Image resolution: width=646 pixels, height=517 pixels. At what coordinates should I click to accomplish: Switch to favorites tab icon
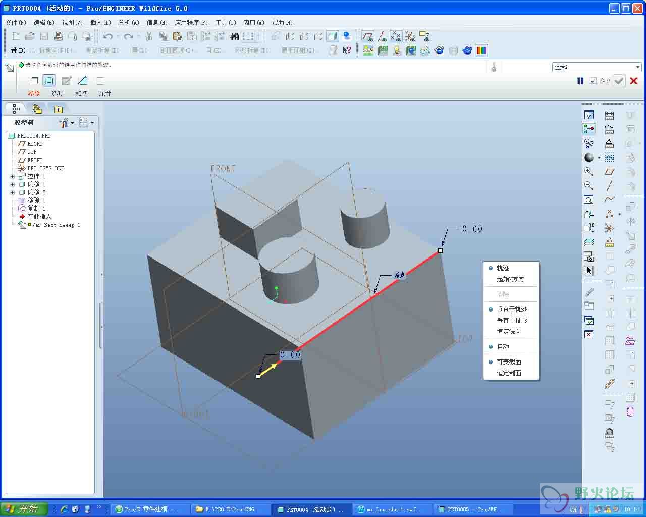click(58, 109)
